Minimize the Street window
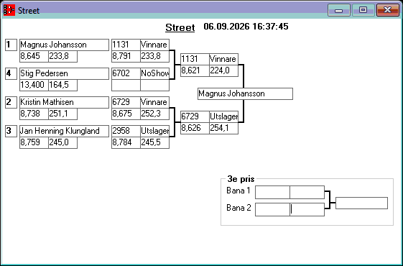The image size is (403, 266). pyautogui.click(x=339, y=10)
